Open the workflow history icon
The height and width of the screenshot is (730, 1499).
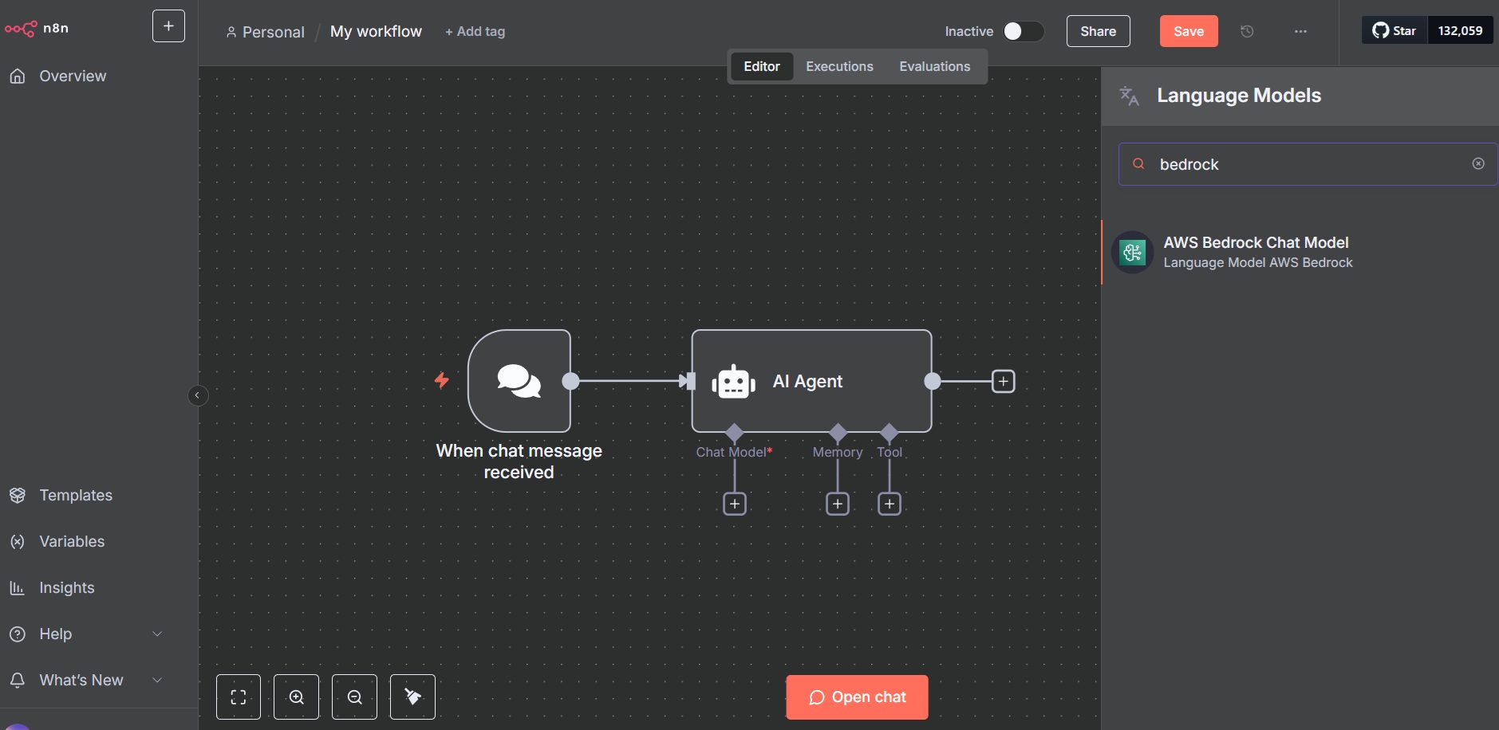point(1248,31)
